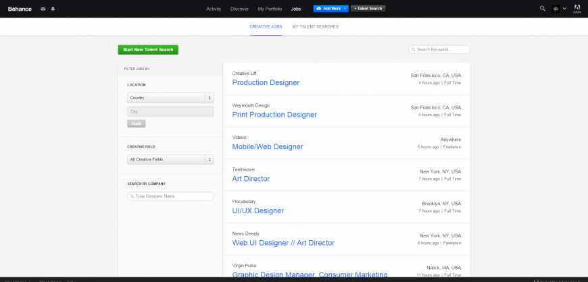The height and width of the screenshot is (282, 588).
Task: Click Brooklyn, NY, USA location text
Action: 441,204
